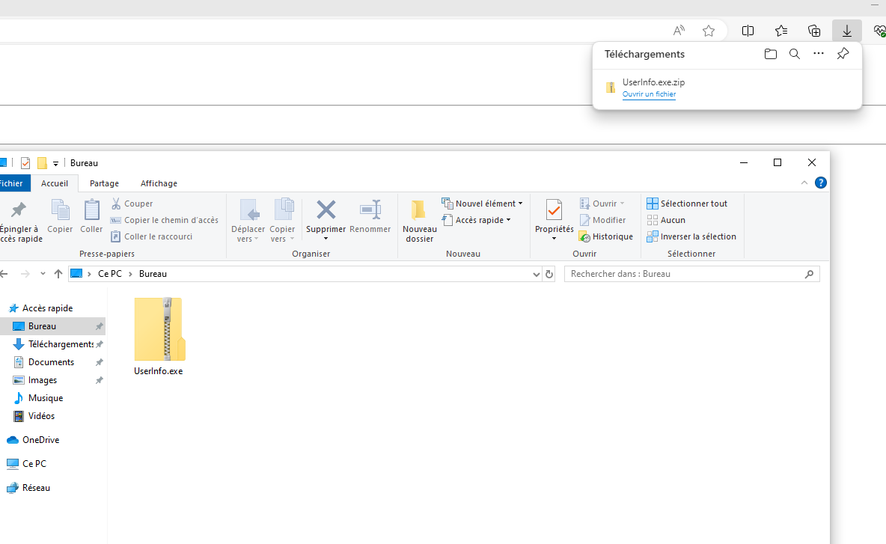Pin the Téléchargements panel
This screenshot has height=544, width=886.
pyautogui.click(x=843, y=54)
